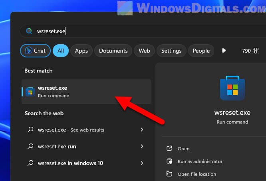Expand chevron for 'wsreset.exe in windows 10'
Viewport: 266px width, 181px height.
[x=142, y=163]
